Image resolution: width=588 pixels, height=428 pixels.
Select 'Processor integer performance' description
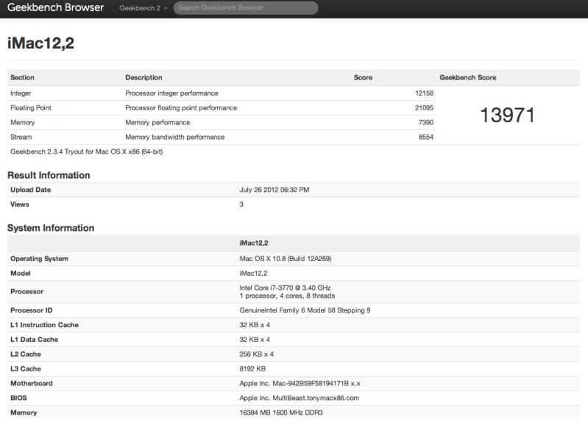point(171,93)
